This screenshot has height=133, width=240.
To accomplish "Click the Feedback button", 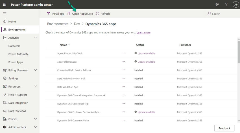I will click(224, 128).
